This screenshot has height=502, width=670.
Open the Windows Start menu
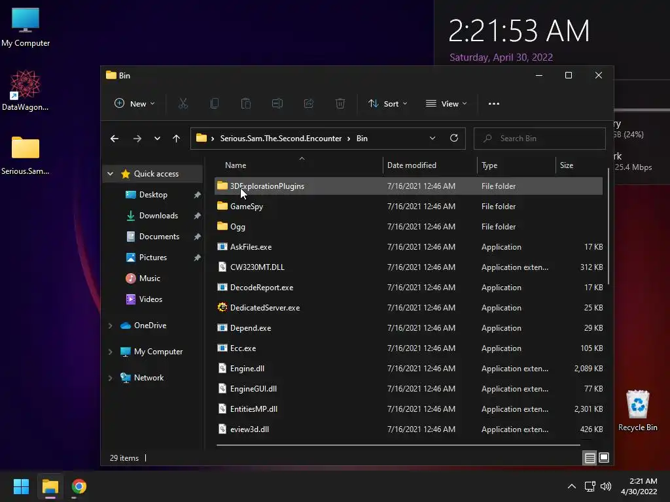pyautogui.click(x=21, y=486)
